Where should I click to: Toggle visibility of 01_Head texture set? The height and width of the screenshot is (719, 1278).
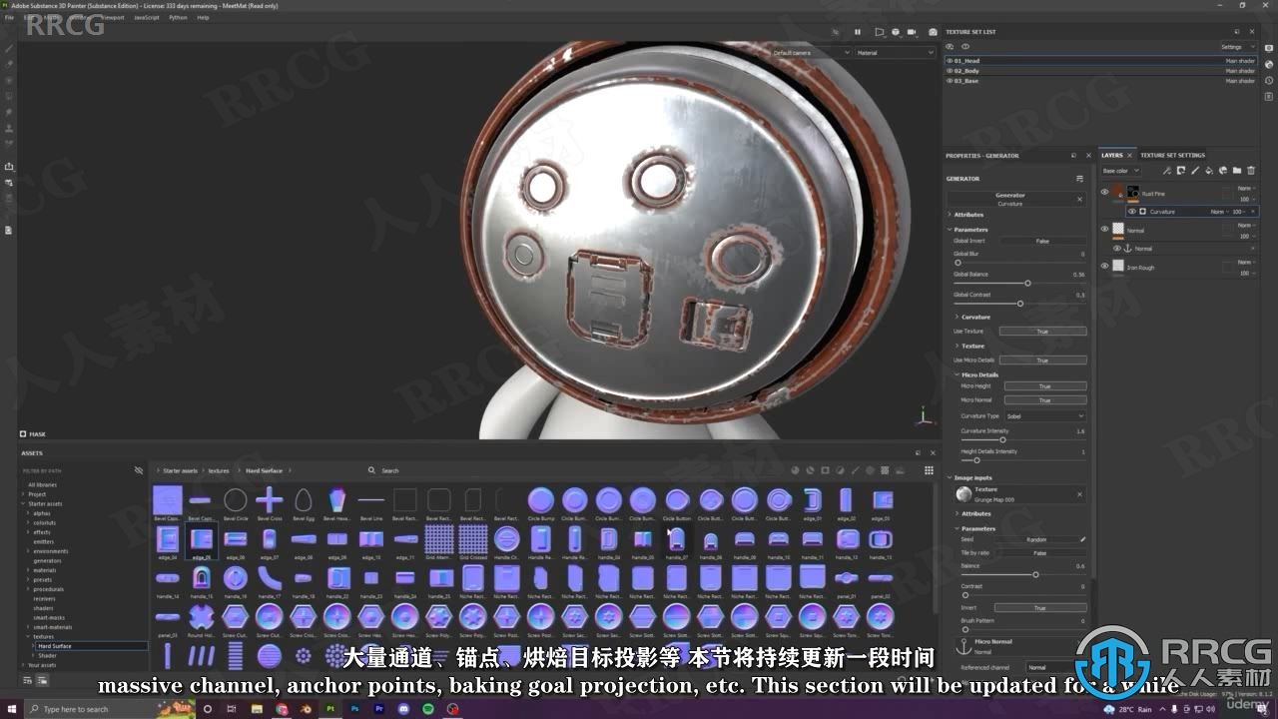click(950, 61)
